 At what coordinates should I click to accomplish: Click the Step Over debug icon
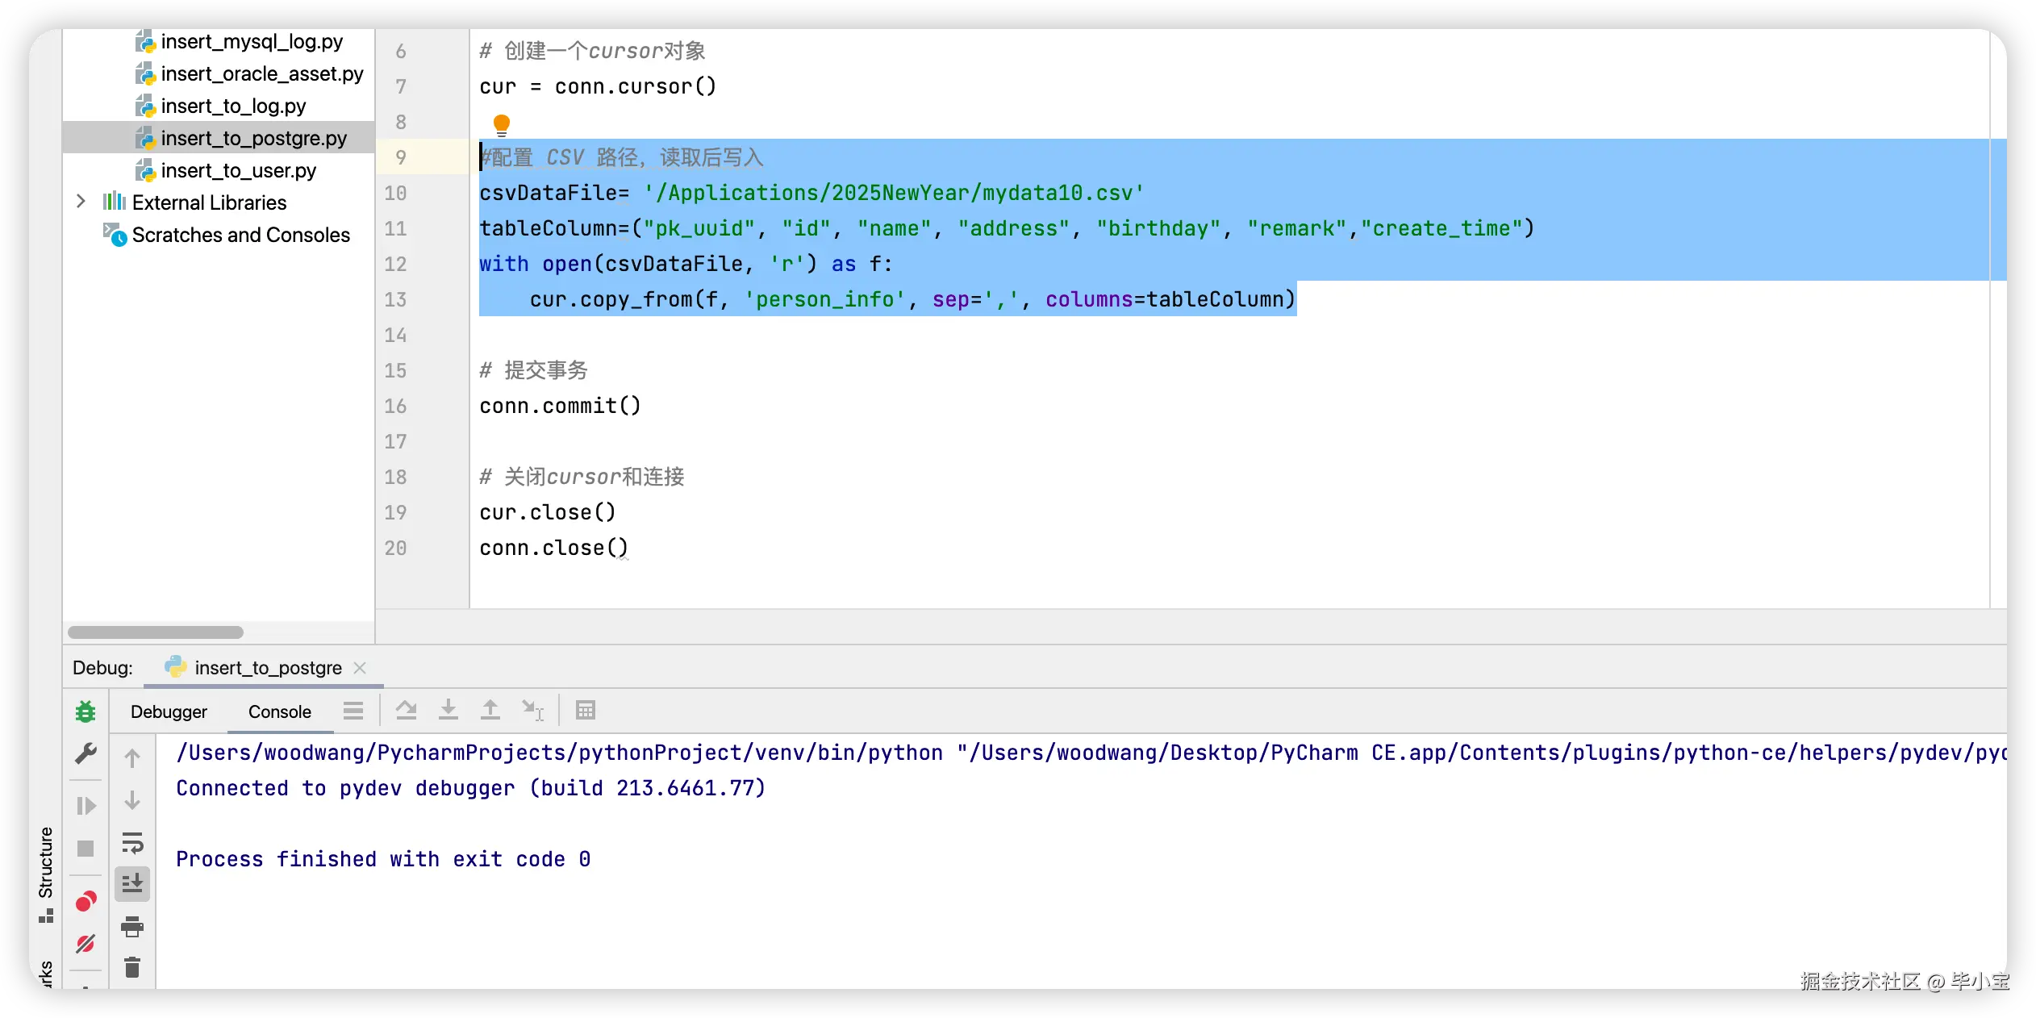click(x=407, y=711)
